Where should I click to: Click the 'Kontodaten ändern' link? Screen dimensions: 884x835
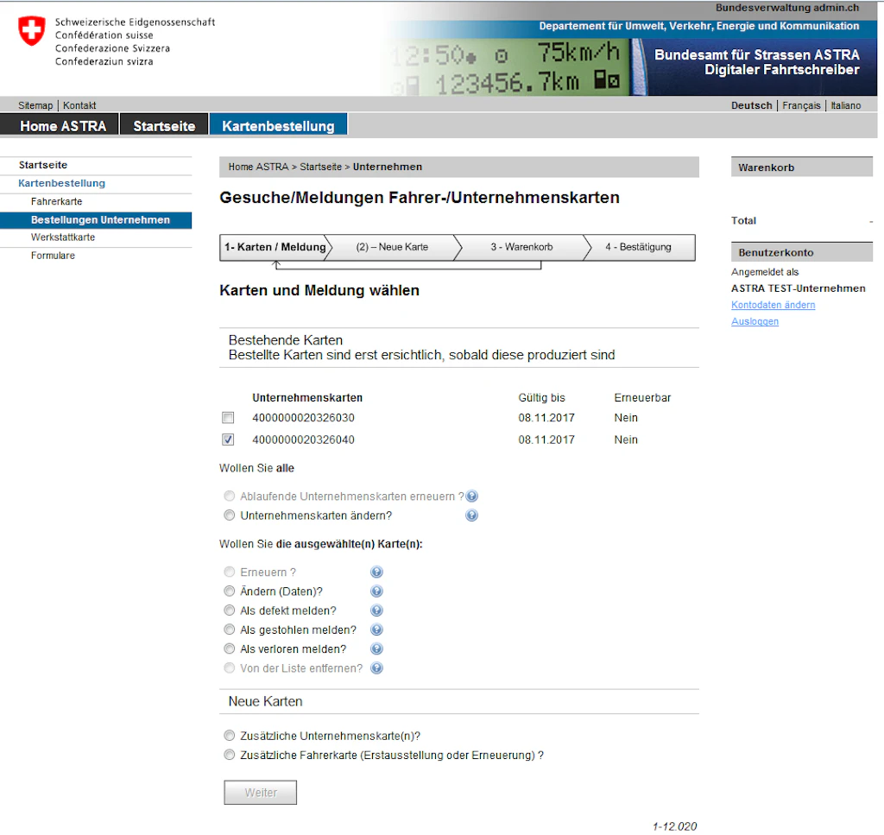[773, 305]
